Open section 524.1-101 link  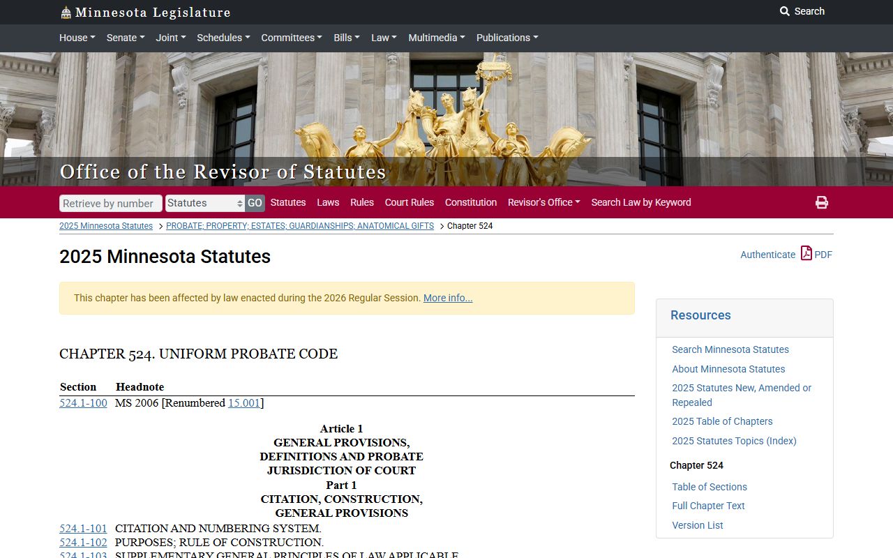tap(83, 528)
